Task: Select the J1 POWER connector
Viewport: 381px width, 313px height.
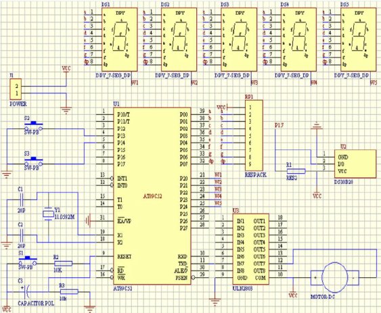Action: click(16, 89)
